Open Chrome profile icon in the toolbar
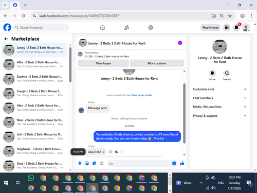Image resolution: width=257 pixels, height=193 pixels. pyautogui.click(x=242, y=16)
